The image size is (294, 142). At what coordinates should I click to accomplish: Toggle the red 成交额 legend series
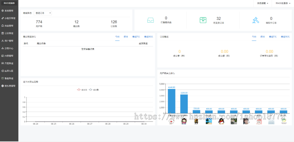pos(82,90)
